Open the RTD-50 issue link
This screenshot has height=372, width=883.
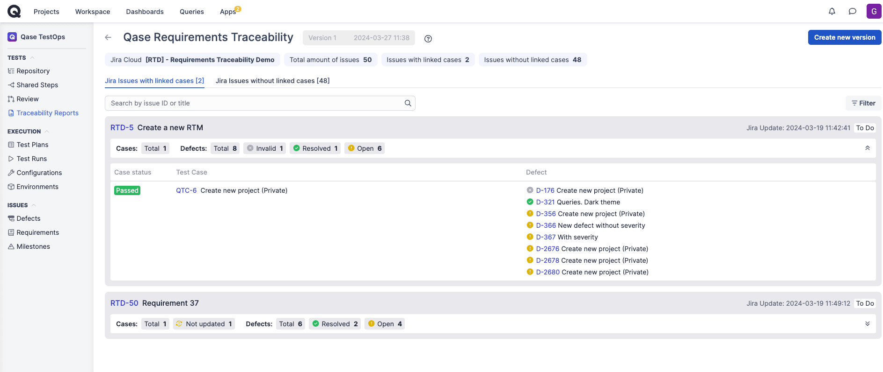[x=124, y=303]
